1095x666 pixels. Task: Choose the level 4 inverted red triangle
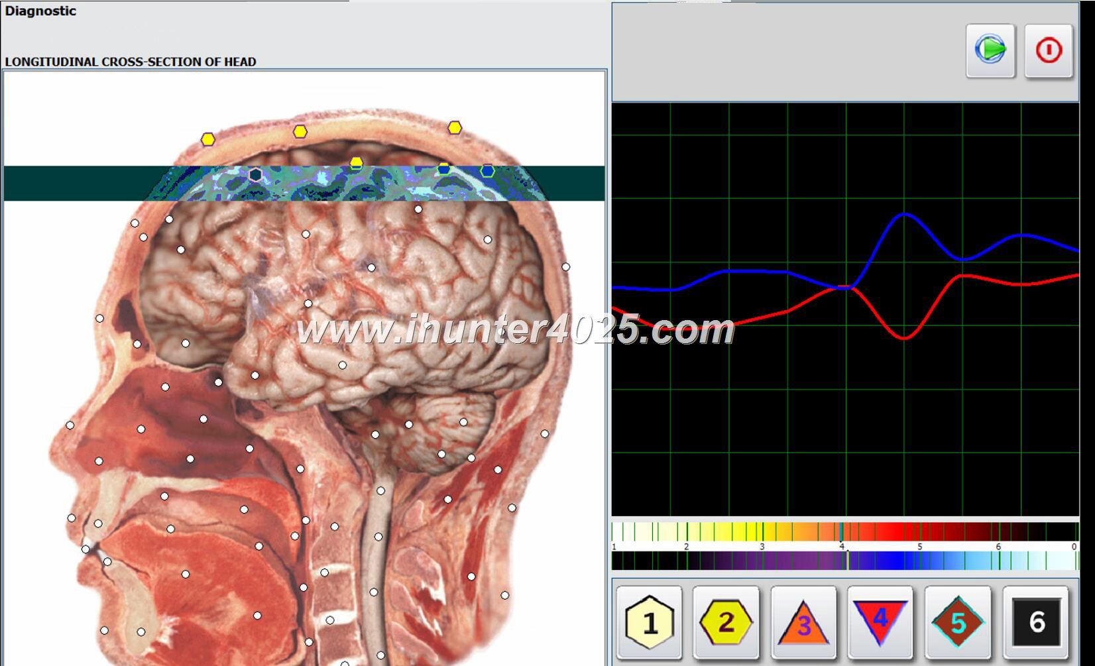click(880, 622)
